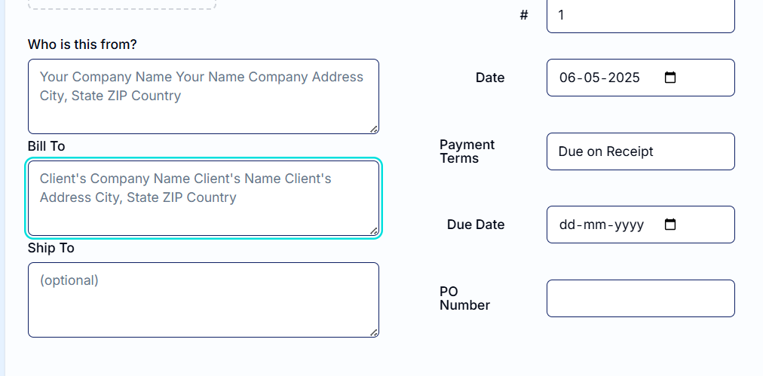The image size is (763, 376).
Task: Click inside the Bill To textarea
Action: point(204,198)
